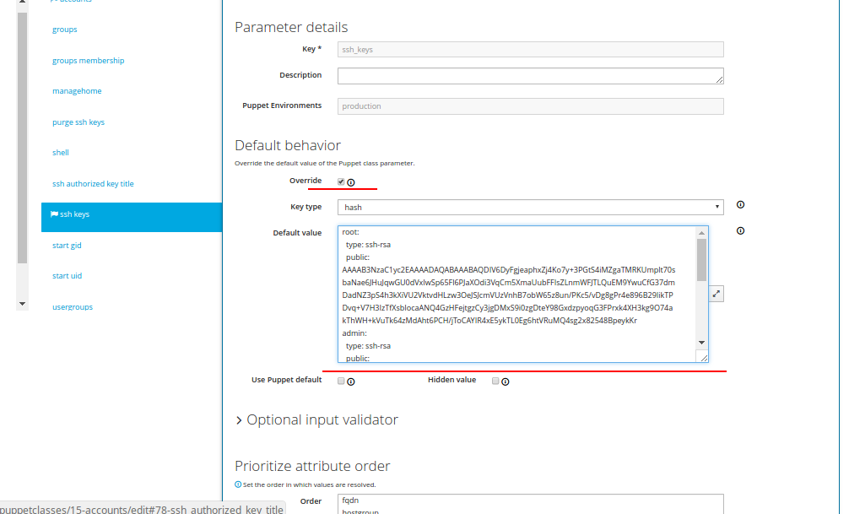Click the info icon beside Default value textarea
This screenshot has width=849, height=514.
point(740,230)
